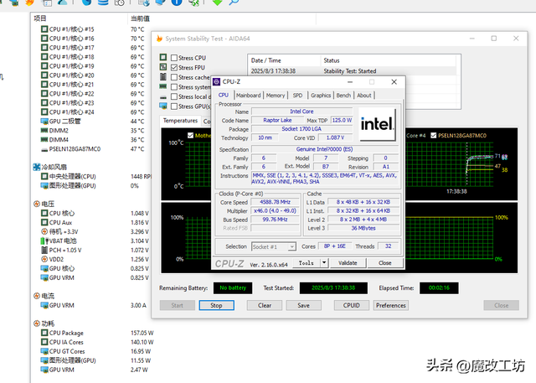Click the Tools button in CPU-Z

pyautogui.click(x=307, y=262)
